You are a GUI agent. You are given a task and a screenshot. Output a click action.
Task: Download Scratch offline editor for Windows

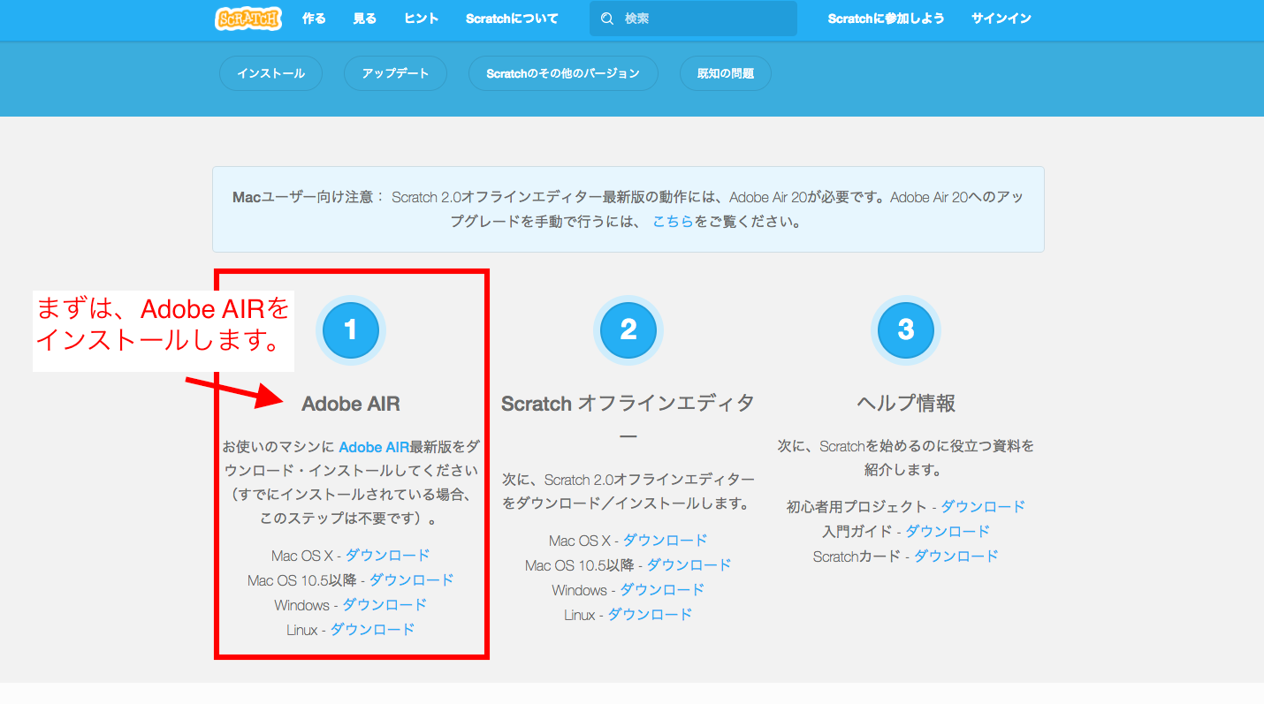pos(662,590)
